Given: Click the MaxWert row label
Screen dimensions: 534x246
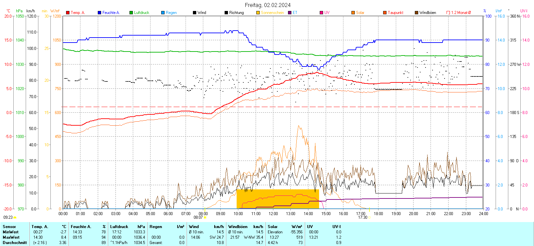Looking at the screenshot, I should 11,237.
